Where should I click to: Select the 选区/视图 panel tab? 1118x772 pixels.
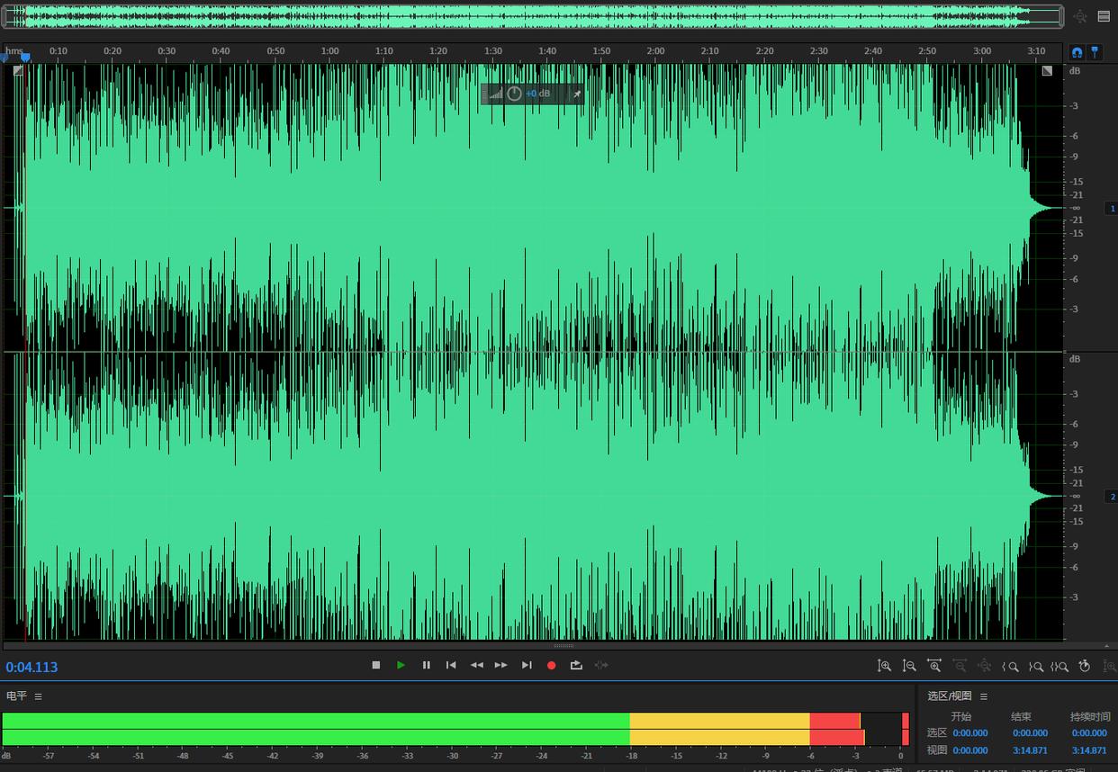(x=950, y=696)
